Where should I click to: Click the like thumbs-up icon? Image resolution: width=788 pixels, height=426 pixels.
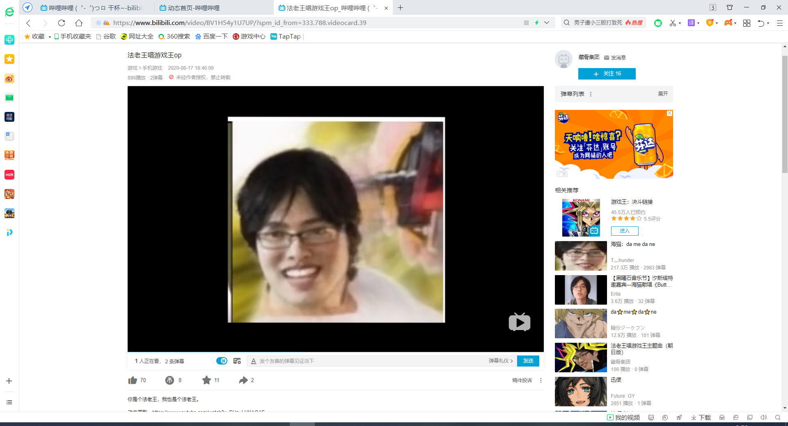coord(132,380)
